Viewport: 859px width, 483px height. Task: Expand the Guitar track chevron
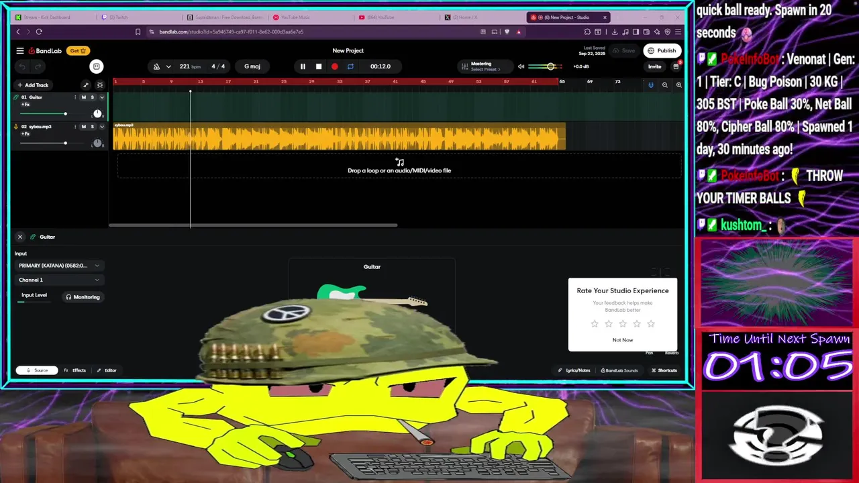[x=102, y=97]
